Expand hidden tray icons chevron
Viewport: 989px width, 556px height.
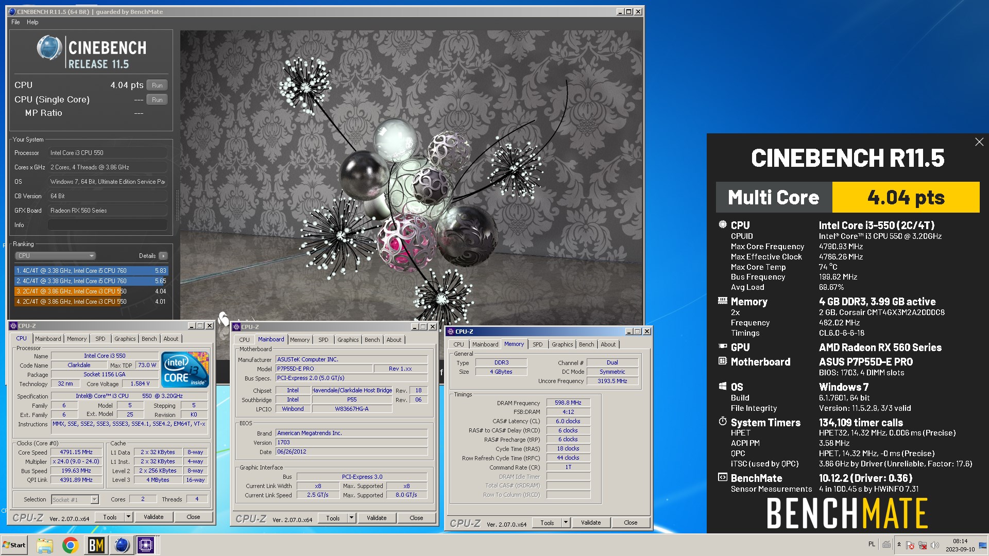click(x=899, y=545)
